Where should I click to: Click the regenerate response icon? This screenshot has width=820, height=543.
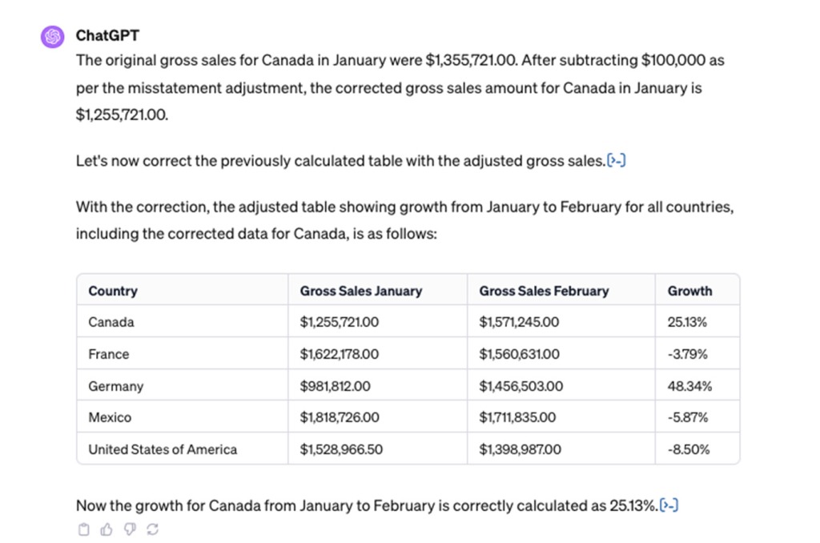(153, 529)
